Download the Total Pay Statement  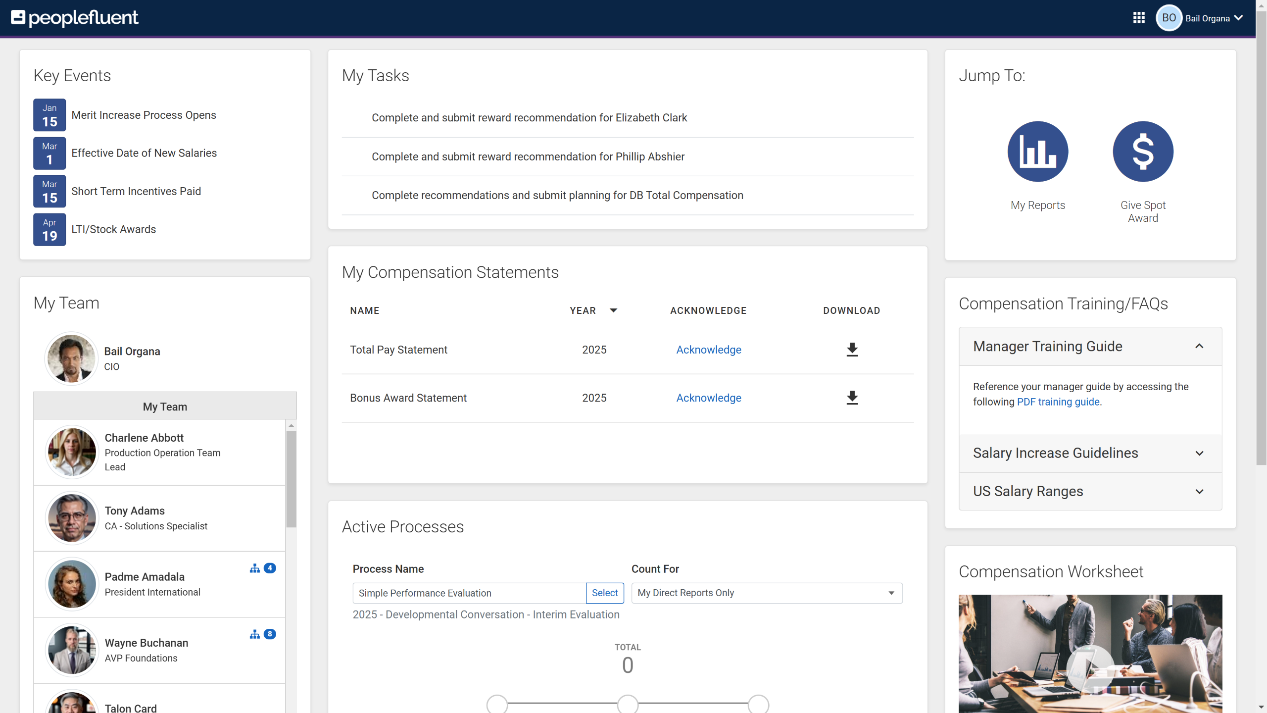pyautogui.click(x=852, y=350)
